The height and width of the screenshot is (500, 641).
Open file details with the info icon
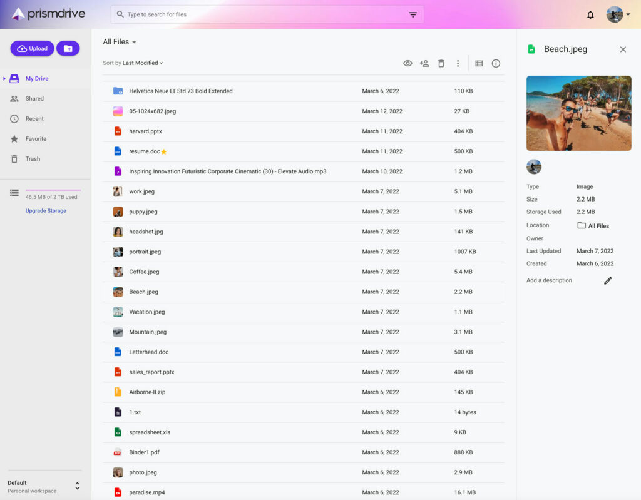coord(496,63)
